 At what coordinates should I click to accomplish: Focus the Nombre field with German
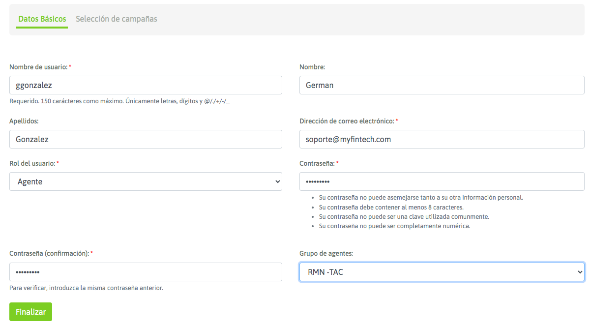pos(442,85)
